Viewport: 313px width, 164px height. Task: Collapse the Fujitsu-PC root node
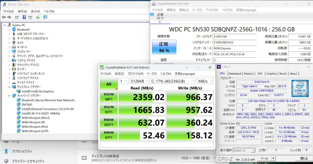[5, 25]
